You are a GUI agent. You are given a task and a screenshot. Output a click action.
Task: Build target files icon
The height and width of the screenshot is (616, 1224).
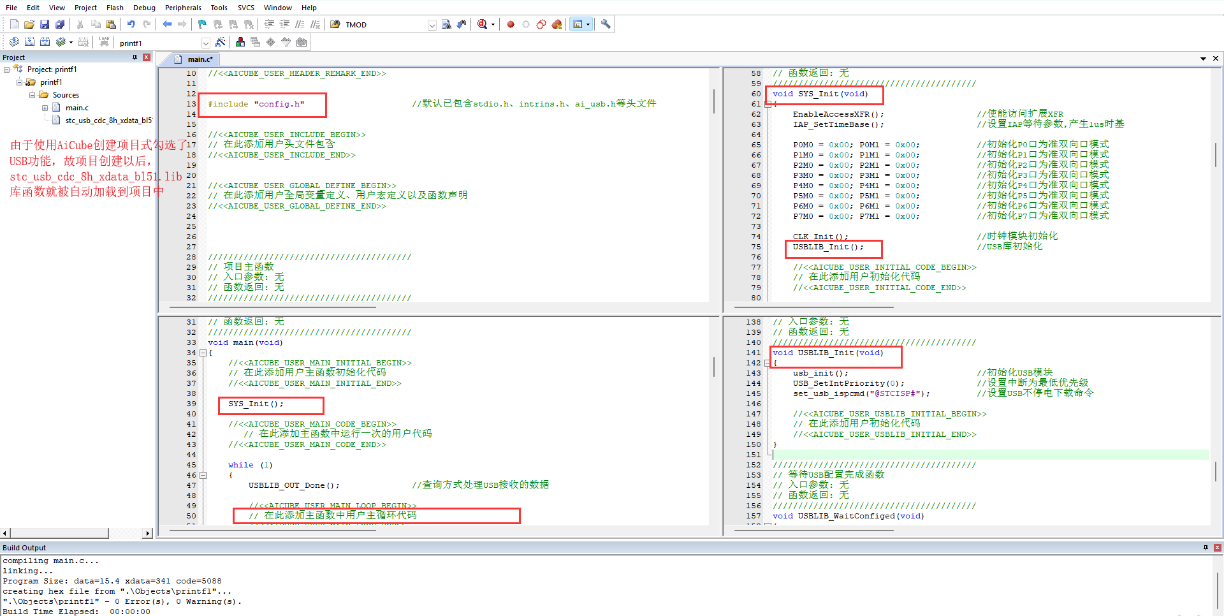[x=29, y=42]
